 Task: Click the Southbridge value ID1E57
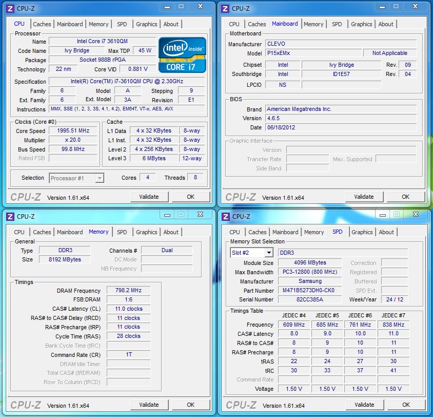click(x=341, y=74)
